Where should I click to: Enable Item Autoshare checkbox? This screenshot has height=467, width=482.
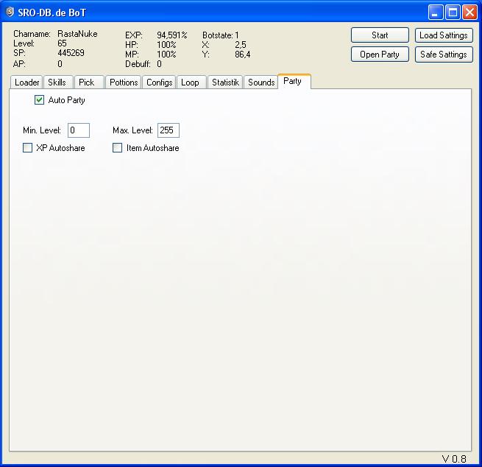[x=118, y=147]
